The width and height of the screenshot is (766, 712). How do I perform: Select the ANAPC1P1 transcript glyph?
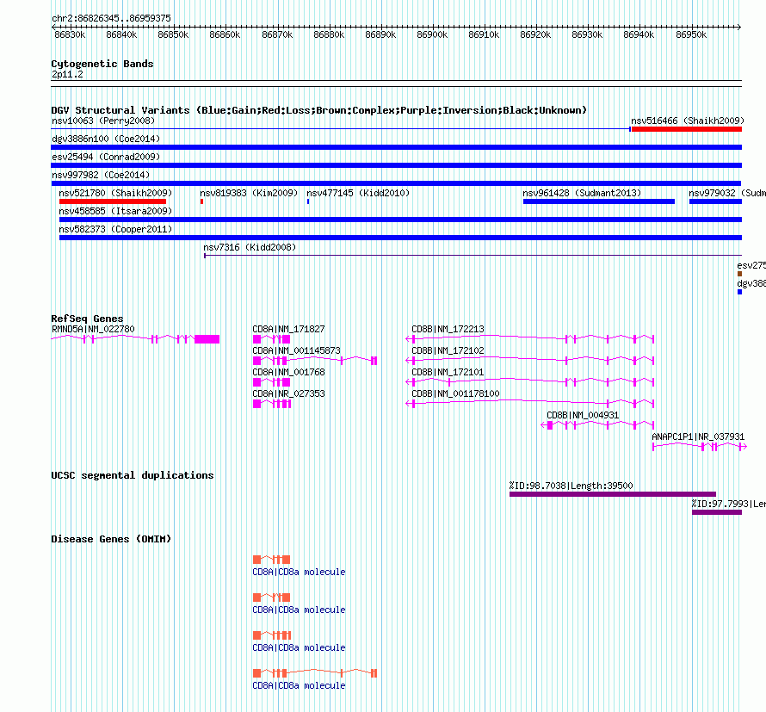point(700,447)
